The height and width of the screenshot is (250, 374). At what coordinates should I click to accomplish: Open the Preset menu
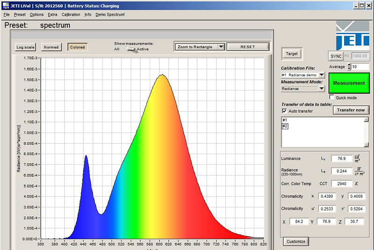20,15
